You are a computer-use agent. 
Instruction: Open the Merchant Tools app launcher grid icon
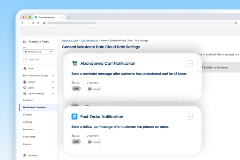(25, 41)
